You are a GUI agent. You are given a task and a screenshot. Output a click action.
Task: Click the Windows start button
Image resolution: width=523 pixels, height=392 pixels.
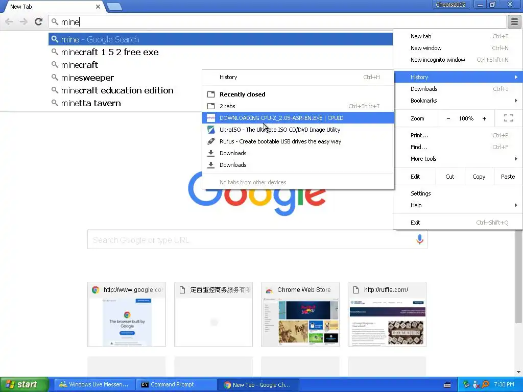[24, 384]
